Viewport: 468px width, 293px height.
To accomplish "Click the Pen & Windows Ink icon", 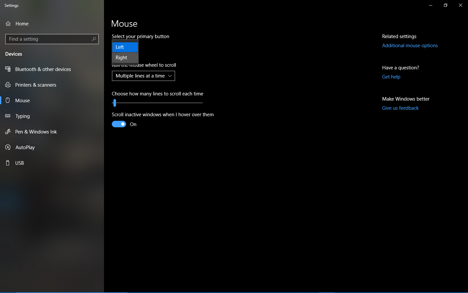I will pyautogui.click(x=8, y=132).
